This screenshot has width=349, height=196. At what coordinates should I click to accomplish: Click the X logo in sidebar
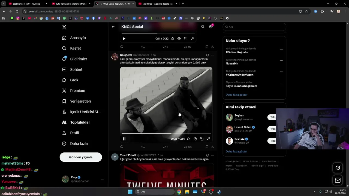[x=64, y=27]
